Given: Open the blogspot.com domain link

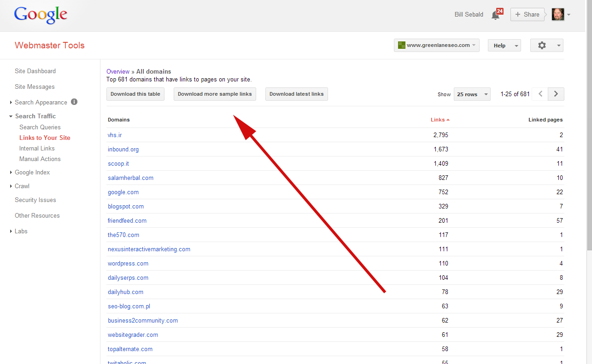Looking at the screenshot, I should tap(126, 206).
